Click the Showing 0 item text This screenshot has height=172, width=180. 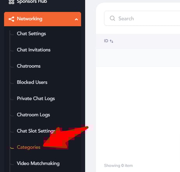click(118, 165)
